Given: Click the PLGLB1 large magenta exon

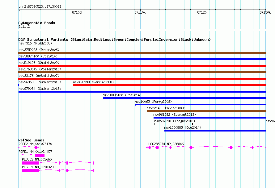Looking at the screenshot, I should tap(31, 171).
